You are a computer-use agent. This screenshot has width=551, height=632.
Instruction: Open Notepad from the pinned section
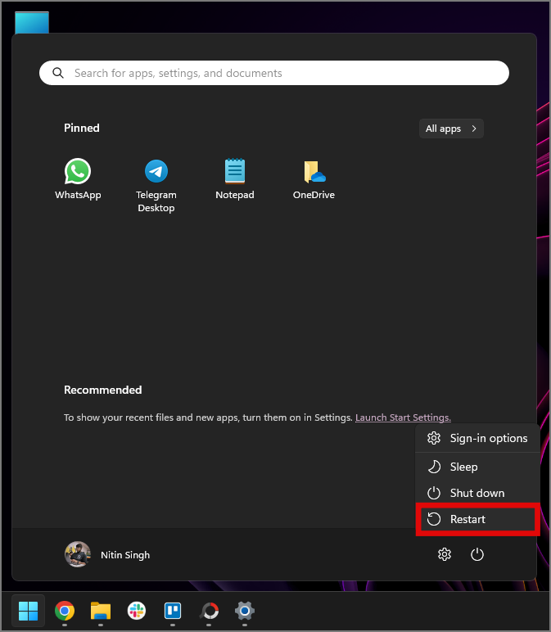click(x=235, y=179)
